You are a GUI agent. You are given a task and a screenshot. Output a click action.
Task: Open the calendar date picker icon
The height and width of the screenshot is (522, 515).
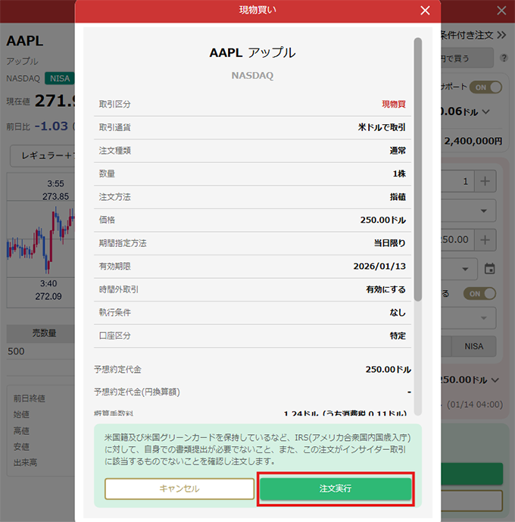click(489, 268)
